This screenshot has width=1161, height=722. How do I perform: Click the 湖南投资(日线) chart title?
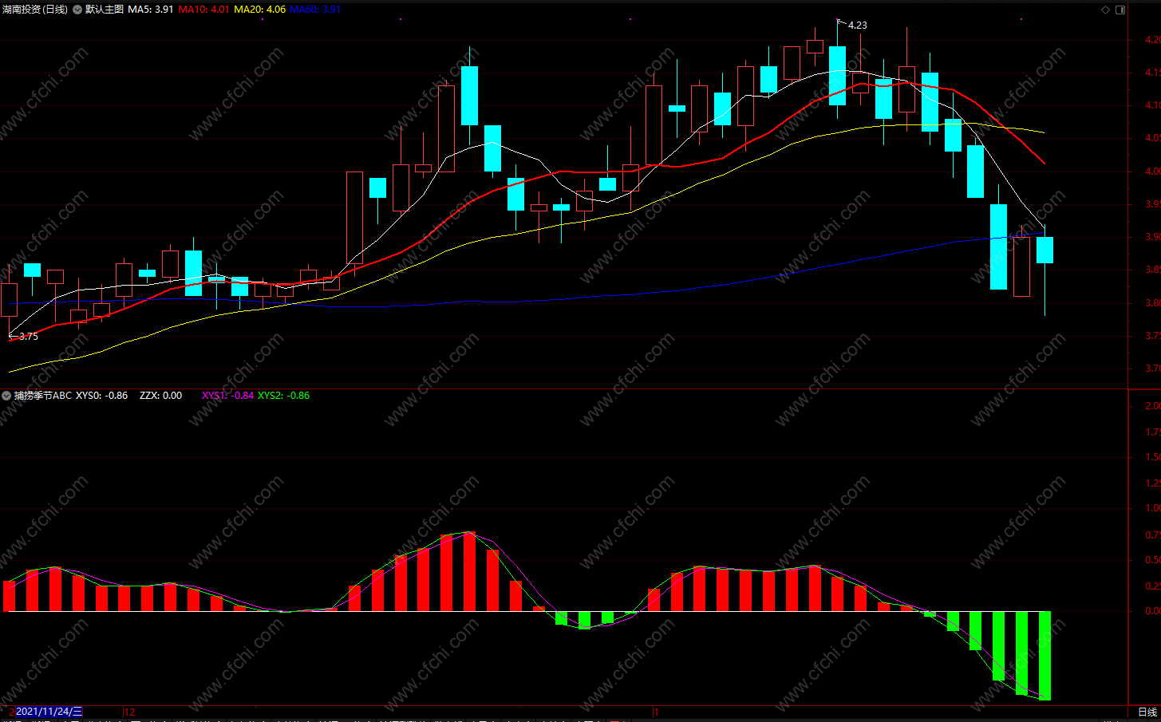35,10
